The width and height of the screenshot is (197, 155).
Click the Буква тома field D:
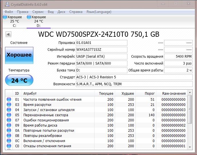(102, 70)
